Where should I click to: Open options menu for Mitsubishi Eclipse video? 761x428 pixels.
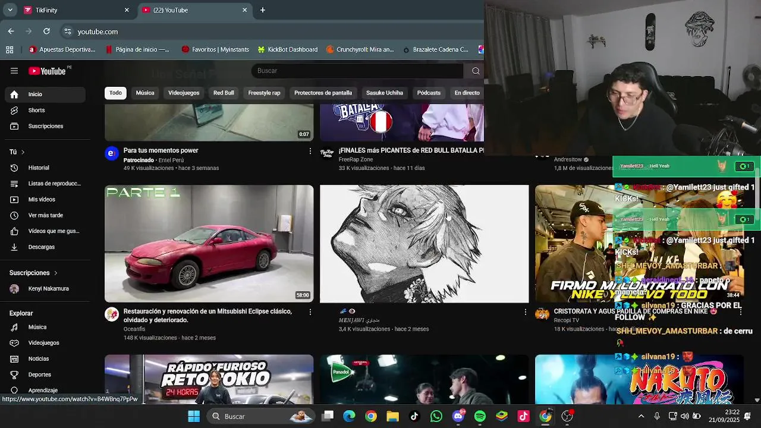(x=310, y=311)
